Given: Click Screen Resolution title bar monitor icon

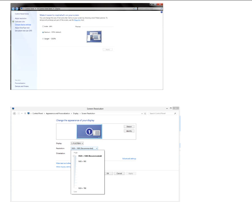Looking at the screenshot, I should 13,109.
